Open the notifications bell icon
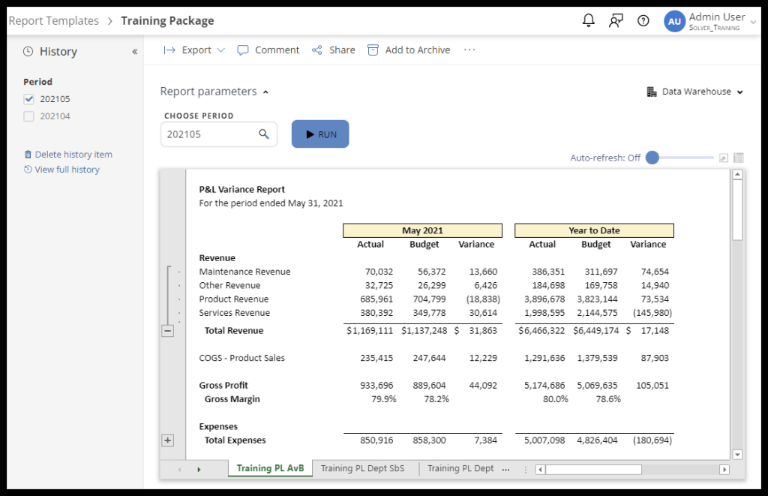This screenshot has height=496, width=768. [589, 21]
